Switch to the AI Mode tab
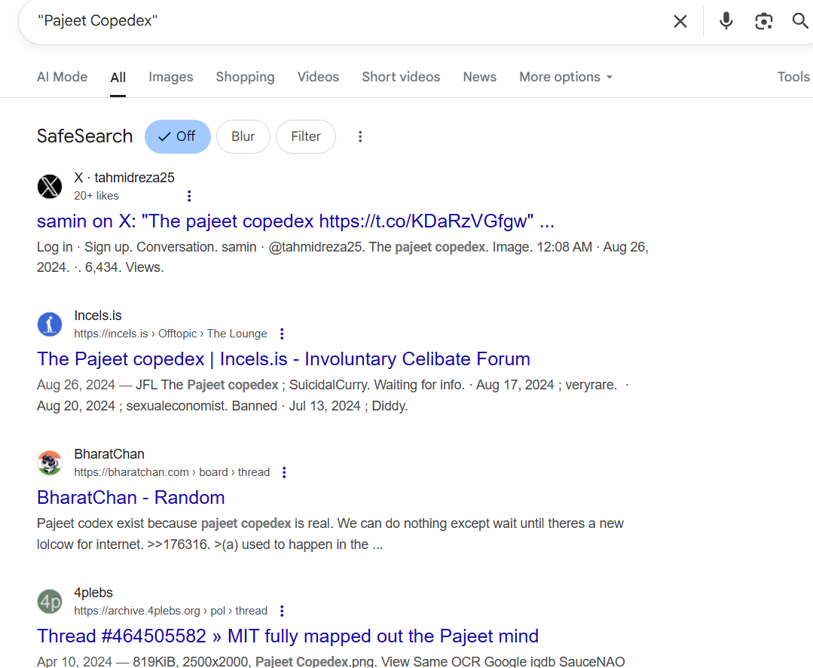This screenshot has height=668, width=813. click(63, 77)
